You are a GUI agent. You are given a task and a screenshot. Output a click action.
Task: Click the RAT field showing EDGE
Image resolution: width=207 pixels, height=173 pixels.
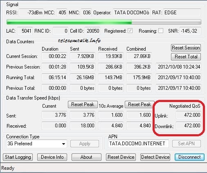182,13
